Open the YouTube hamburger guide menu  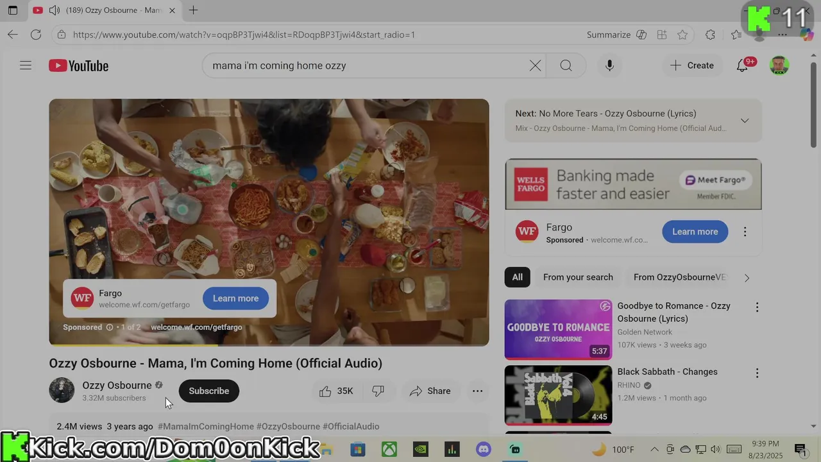coord(26,65)
